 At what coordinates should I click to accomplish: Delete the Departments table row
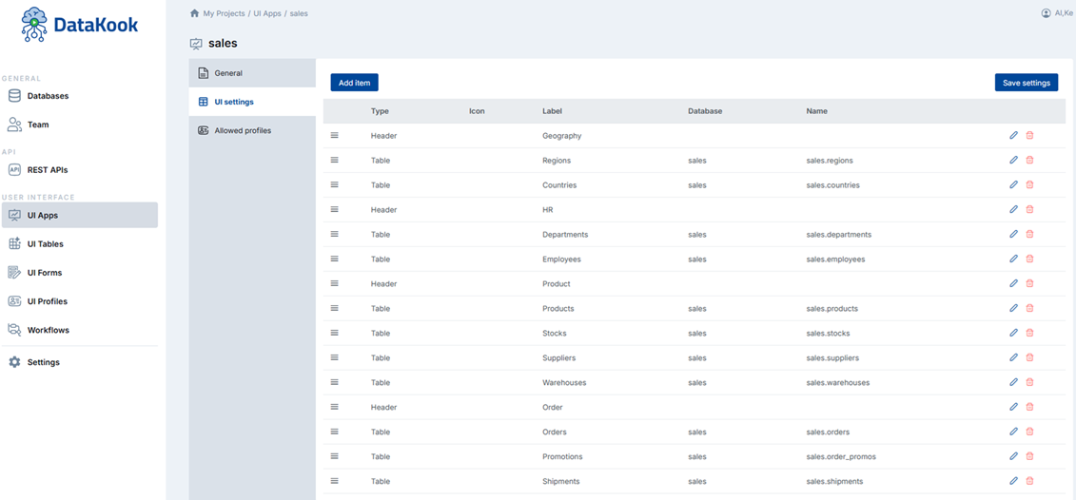(x=1029, y=234)
